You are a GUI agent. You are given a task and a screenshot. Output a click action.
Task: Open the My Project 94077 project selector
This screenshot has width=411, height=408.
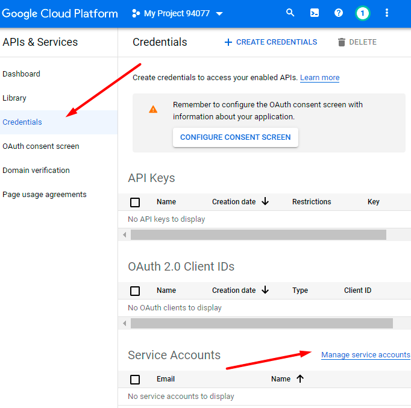point(177,13)
